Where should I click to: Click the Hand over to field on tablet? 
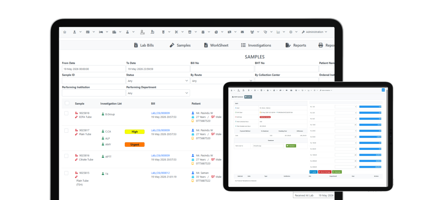(268, 146)
